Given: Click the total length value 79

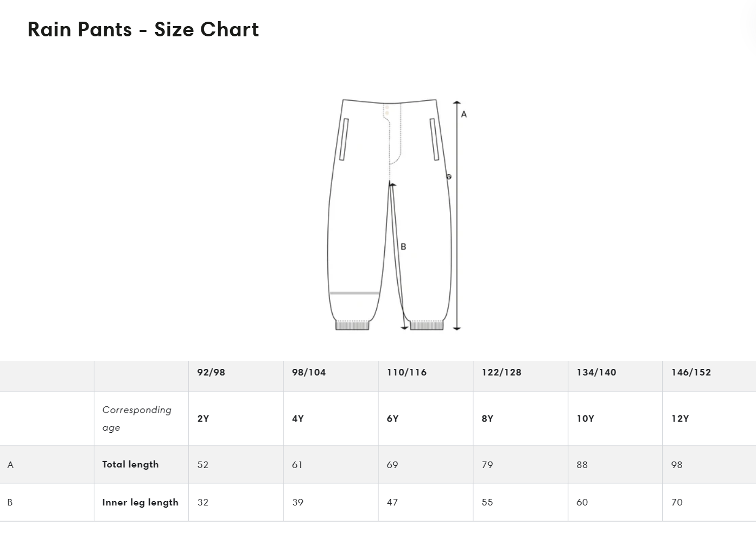Looking at the screenshot, I should [487, 465].
